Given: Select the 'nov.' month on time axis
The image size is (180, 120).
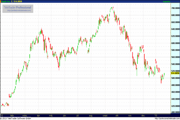Looking at the screenshot, I should click(x=130, y=115).
